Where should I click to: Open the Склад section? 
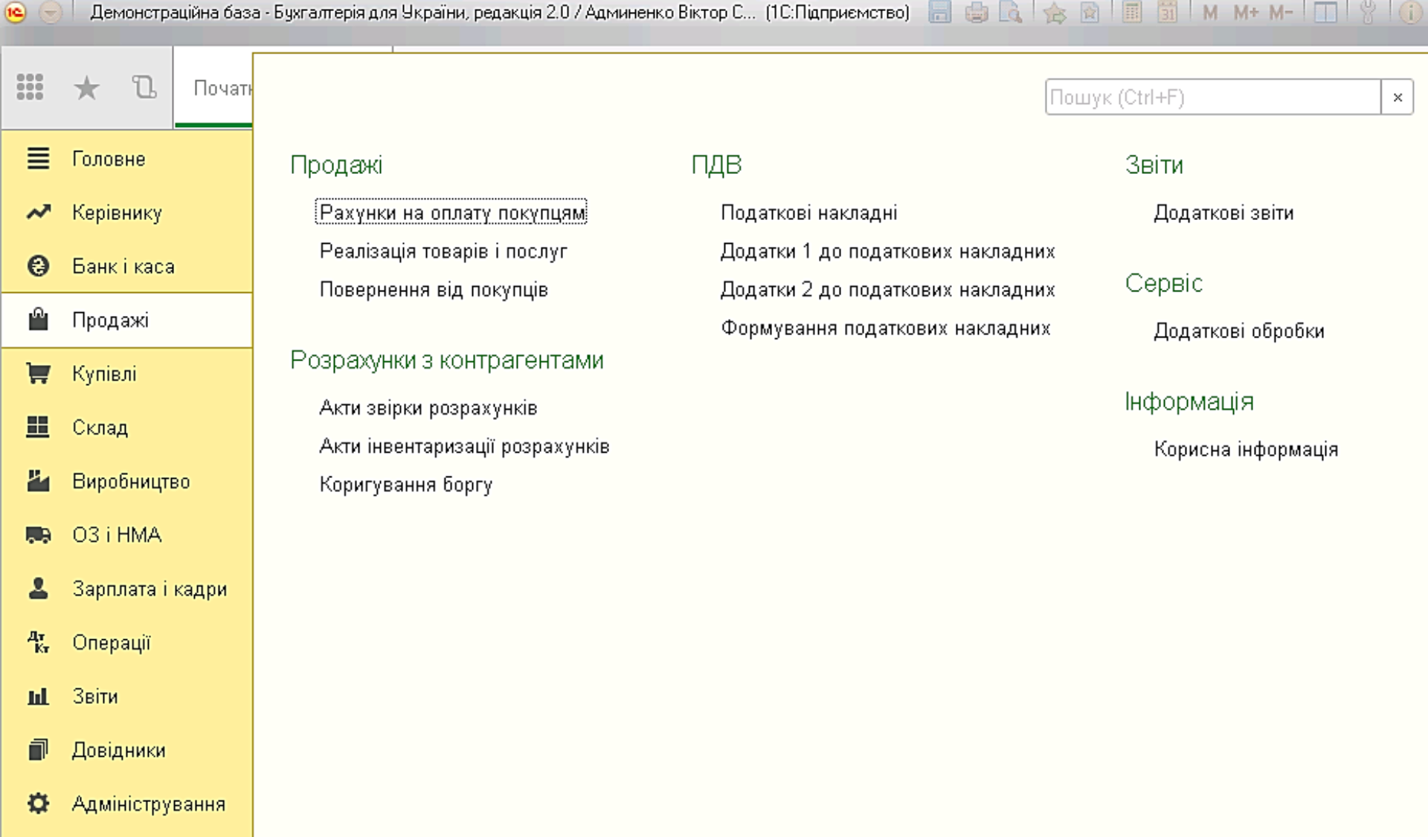coord(127,427)
